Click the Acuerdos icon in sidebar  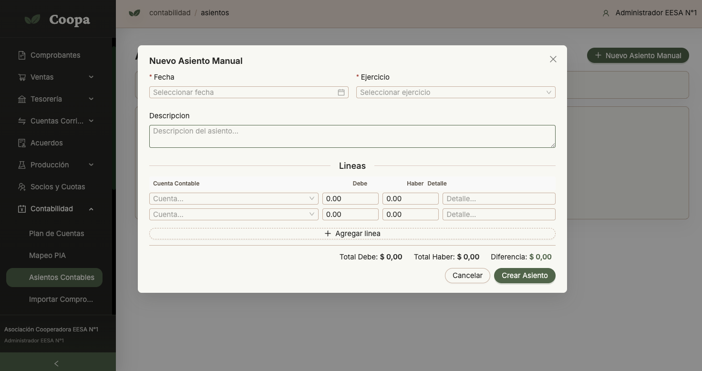pos(22,143)
